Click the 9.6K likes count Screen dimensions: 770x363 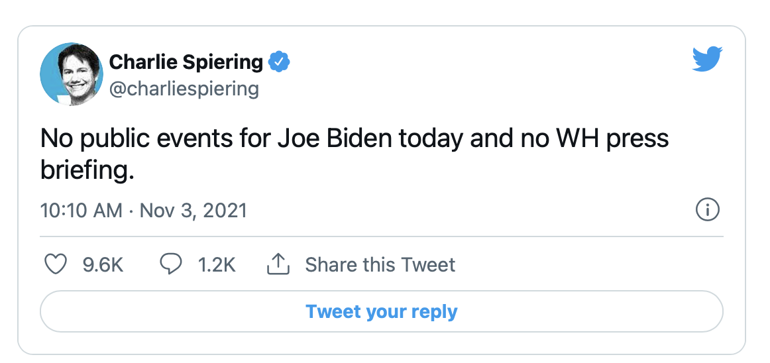tap(103, 265)
